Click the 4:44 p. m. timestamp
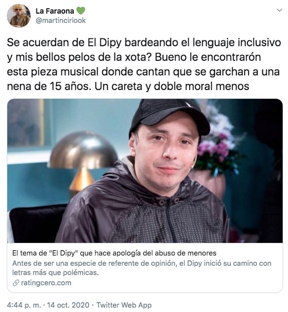This screenshot has width=288, height=312. [x=24, y=305]
